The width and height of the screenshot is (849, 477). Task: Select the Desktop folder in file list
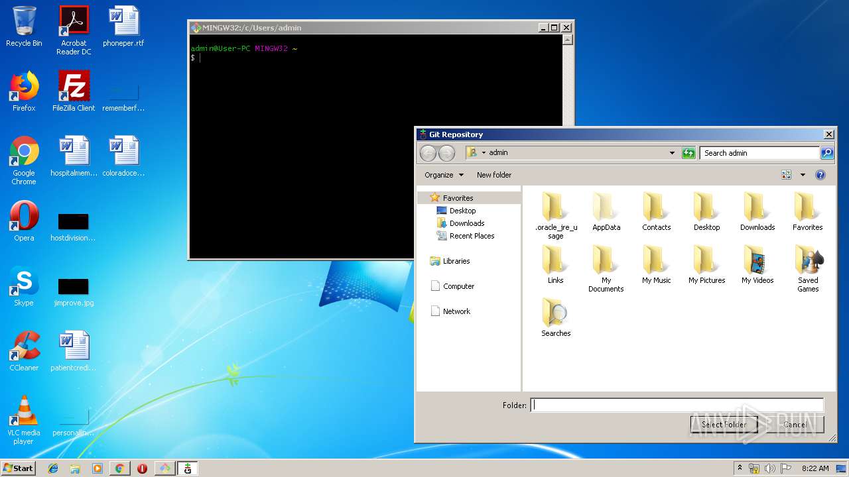point(707,212)
